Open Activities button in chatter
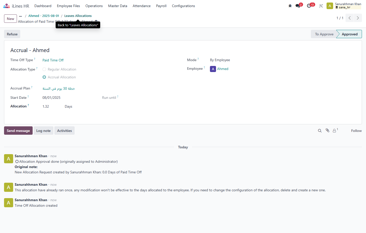Screen dimensions: 366x233 pyautogui.click(x=64, y=131)
